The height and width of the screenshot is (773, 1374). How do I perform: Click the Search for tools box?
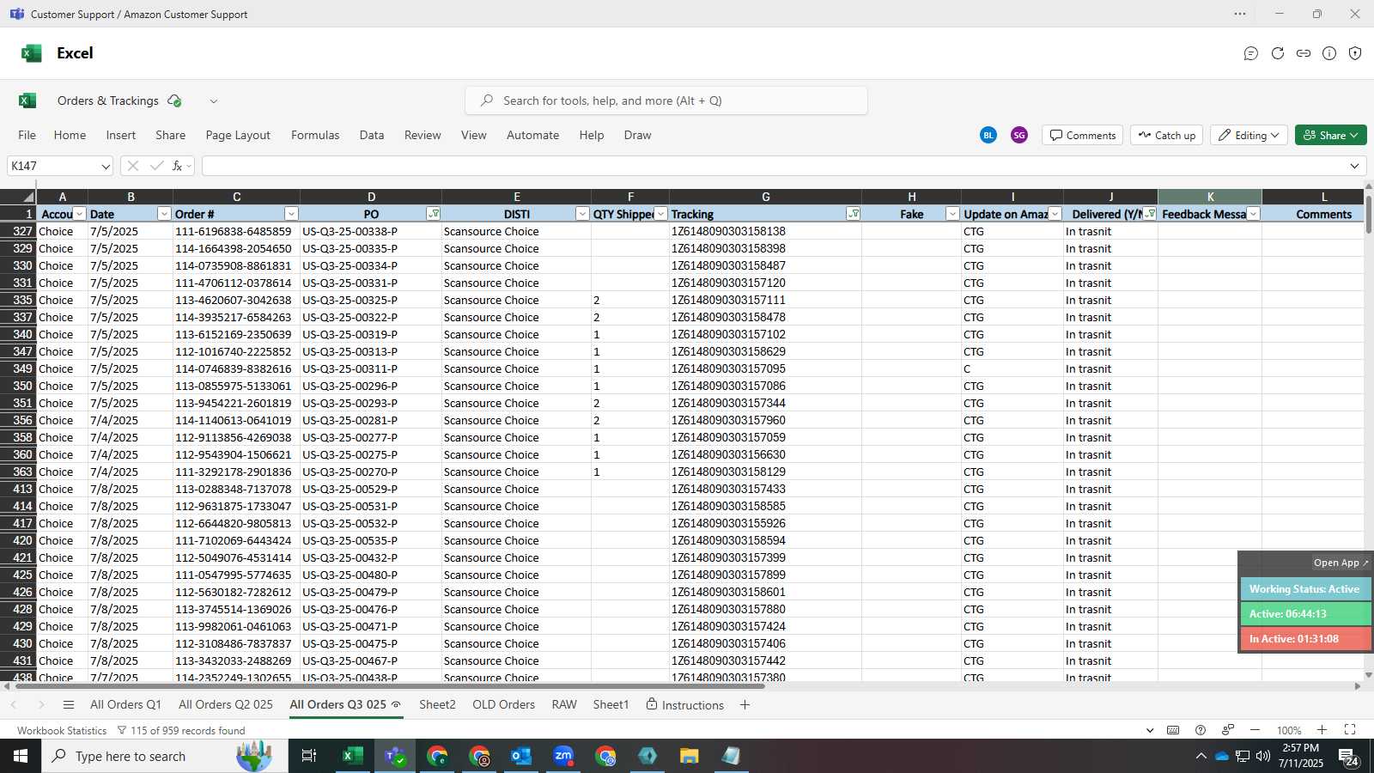click(666, 100)
